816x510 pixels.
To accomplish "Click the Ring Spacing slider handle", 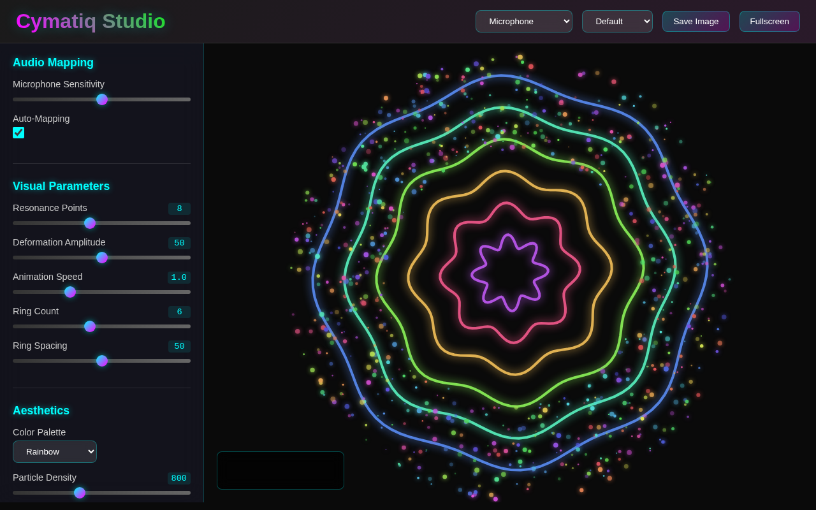I will pos(102,361).
